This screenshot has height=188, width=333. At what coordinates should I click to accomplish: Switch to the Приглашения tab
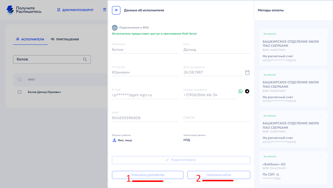click(x=65, y=39)
